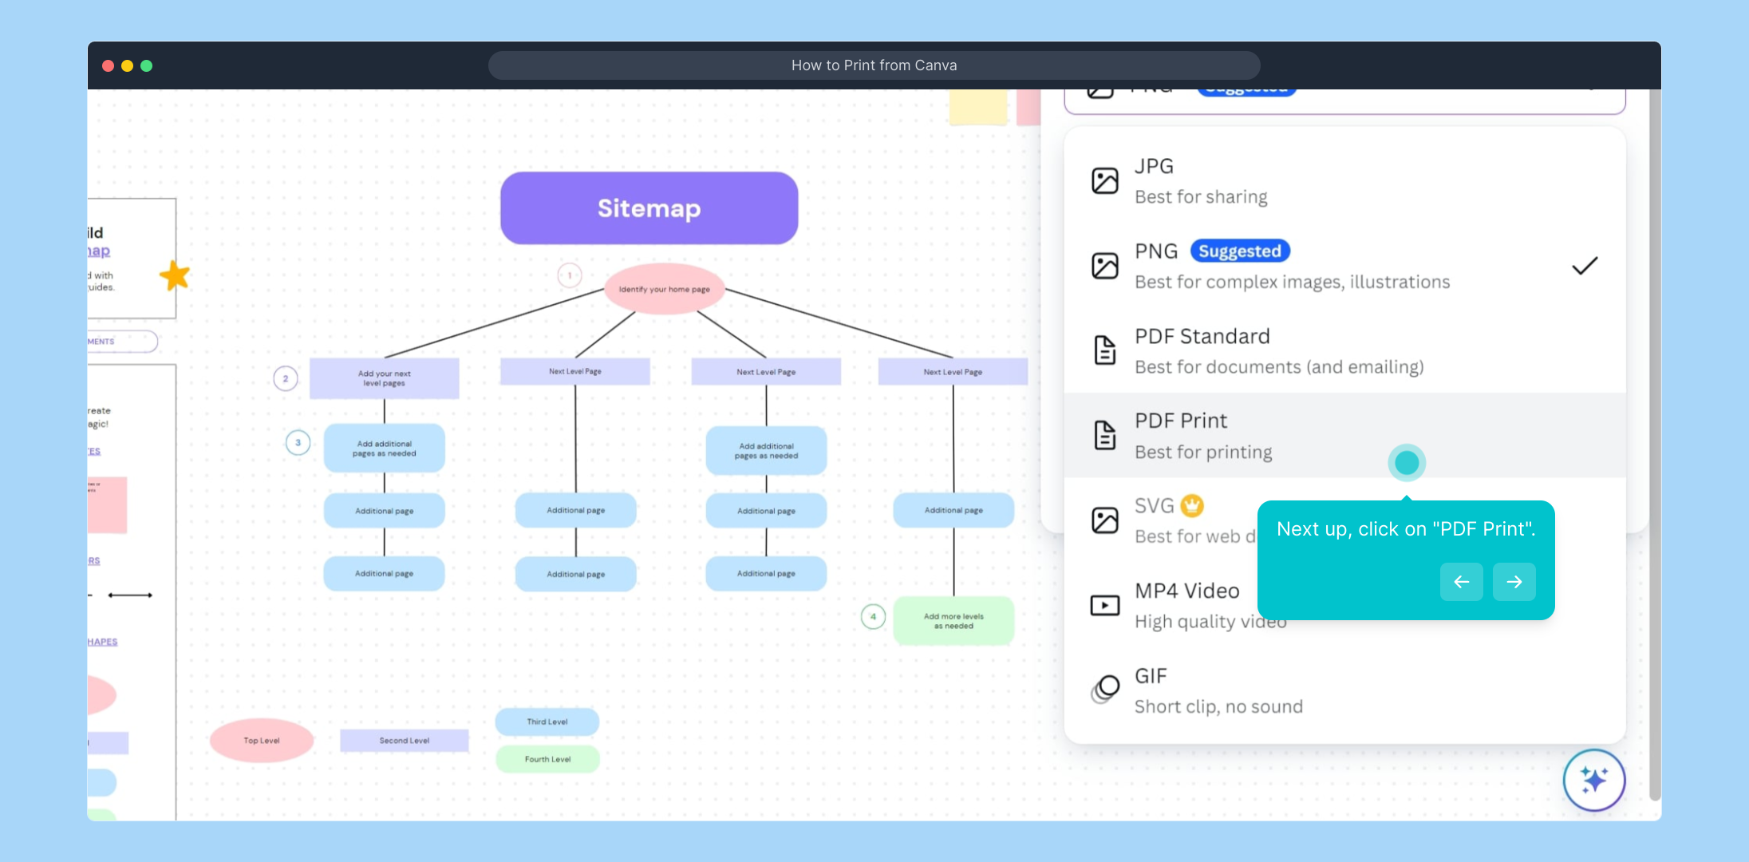Viewport: 1749px width, 862px height.
Task: Open the magic sparkle assistant button
Action: (x=1593, y=780)
